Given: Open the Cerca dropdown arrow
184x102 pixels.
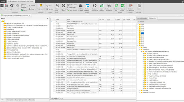Looking at the screenshot, I should click(35, 9).
